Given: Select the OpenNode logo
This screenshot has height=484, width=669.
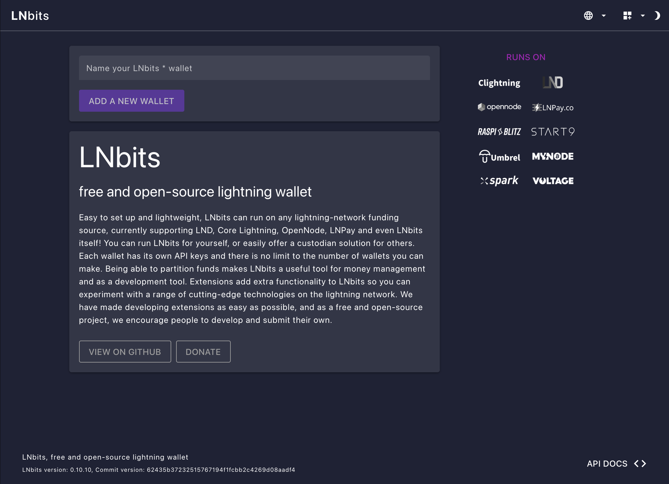Looking at the screenshot, I should [499, 107].
